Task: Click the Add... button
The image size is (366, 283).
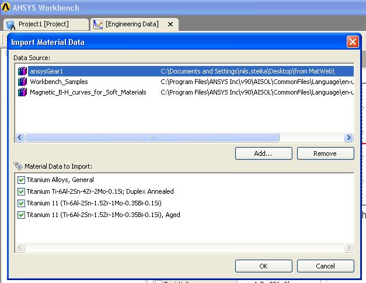Action: (x=263, y=153)
